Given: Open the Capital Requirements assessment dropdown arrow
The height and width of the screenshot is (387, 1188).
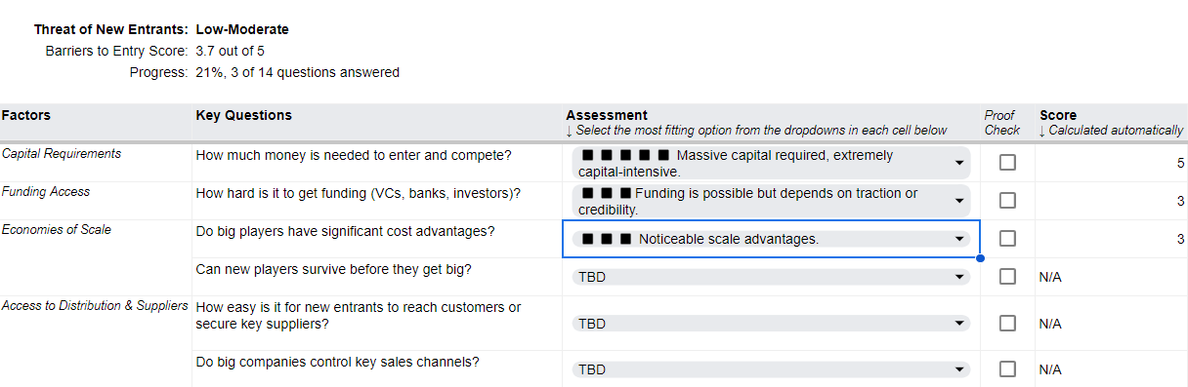Looking at the screenshot, I should [959, 163].
